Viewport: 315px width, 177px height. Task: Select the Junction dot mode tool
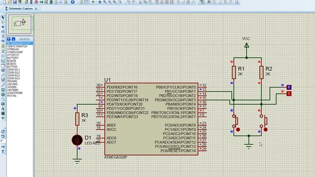[3, 27]
